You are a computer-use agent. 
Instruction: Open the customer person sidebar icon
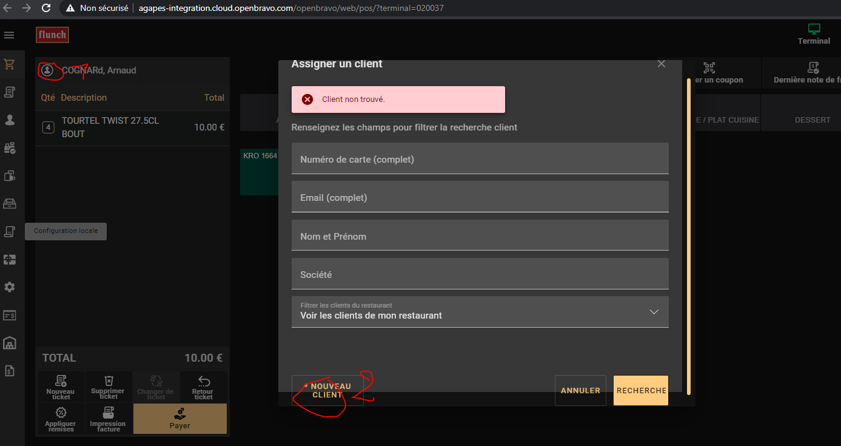coord(9,120)
